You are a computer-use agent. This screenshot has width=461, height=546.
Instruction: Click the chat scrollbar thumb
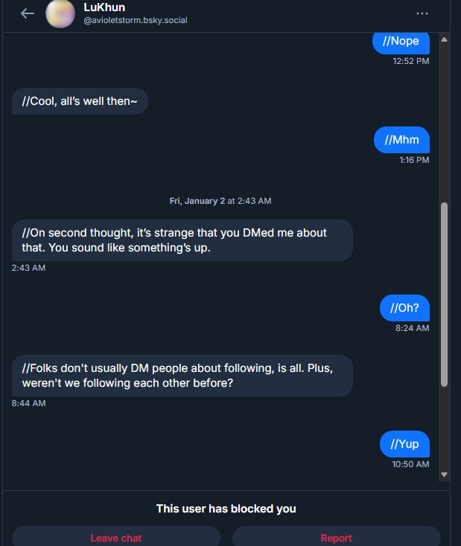click(445, 294)
